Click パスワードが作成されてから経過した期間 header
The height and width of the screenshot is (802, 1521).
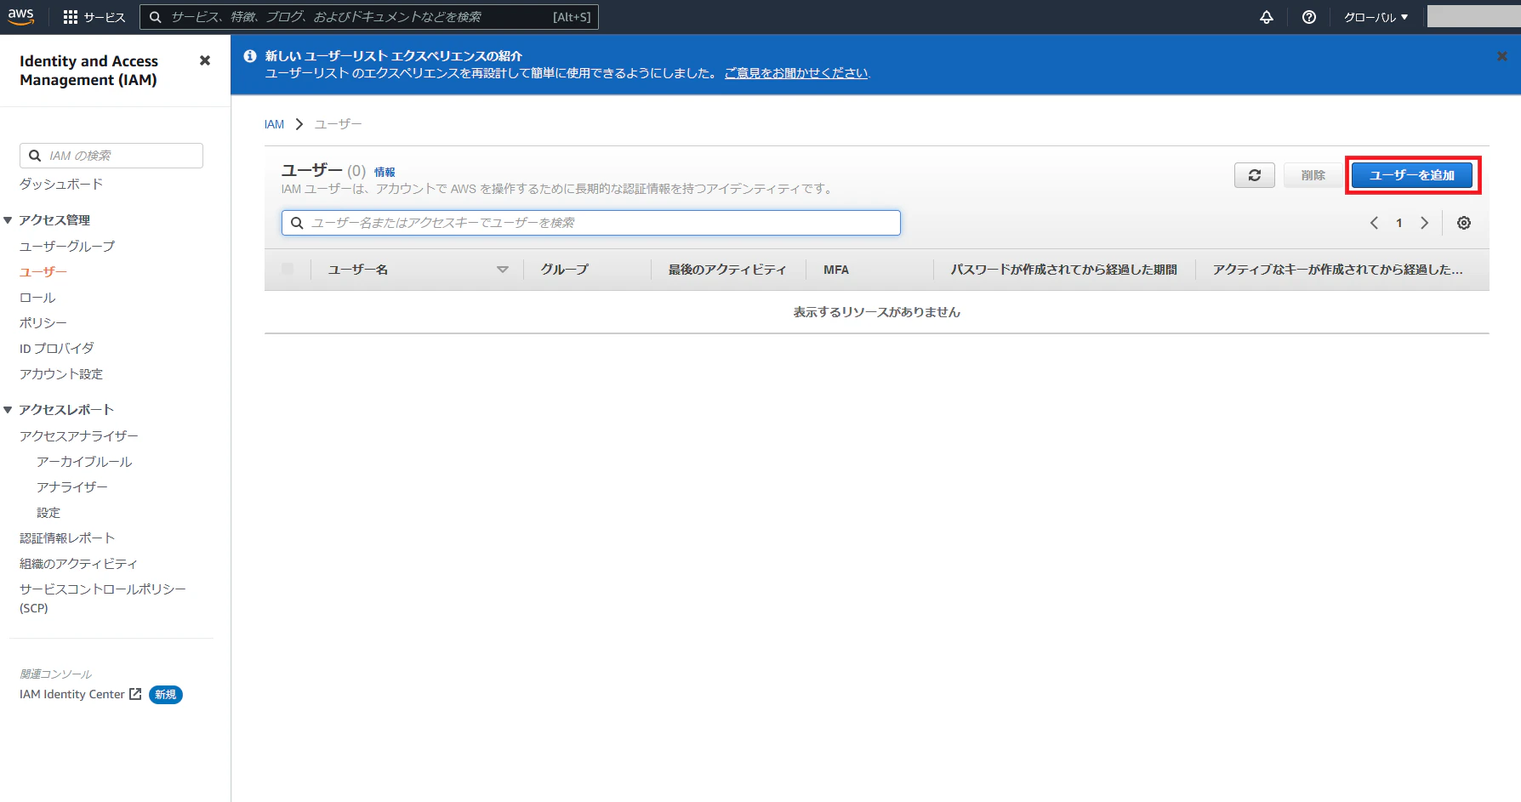[x=1064, y=270]
